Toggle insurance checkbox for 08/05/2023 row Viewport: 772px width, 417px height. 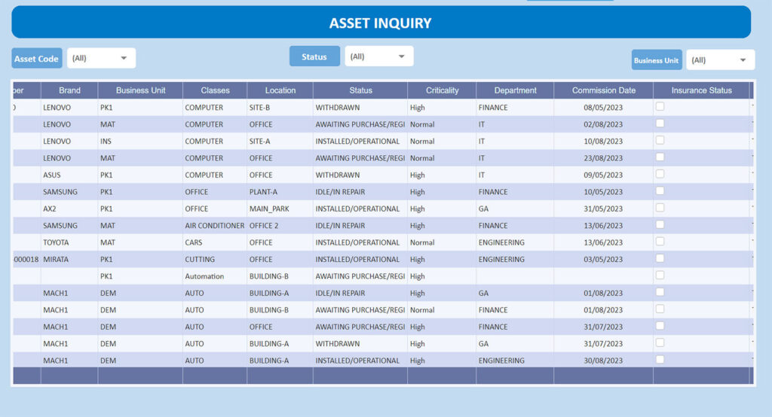(x=660, y=106)
